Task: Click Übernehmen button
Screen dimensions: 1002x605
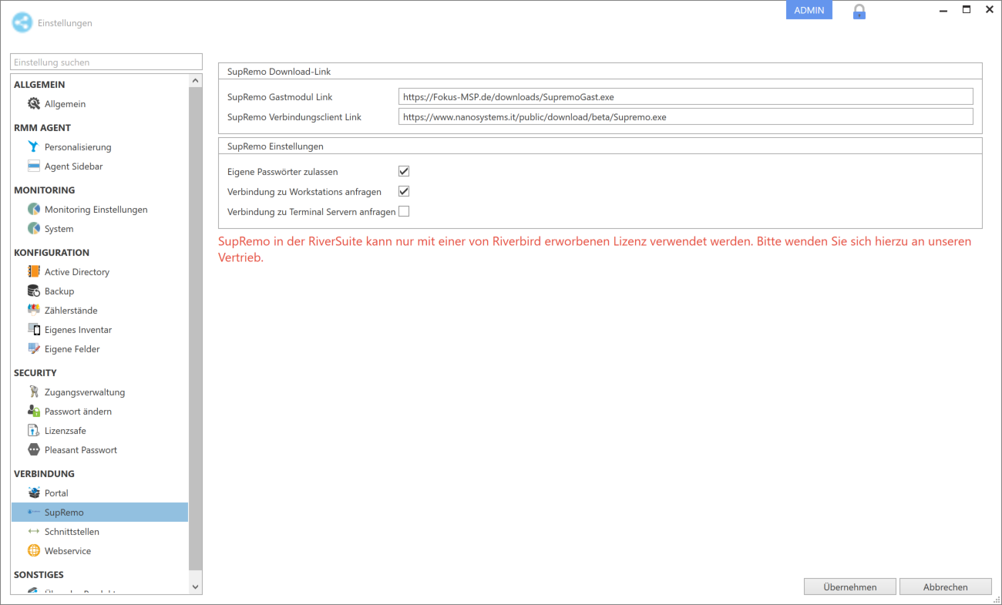Action: click(x=850, y=587)
